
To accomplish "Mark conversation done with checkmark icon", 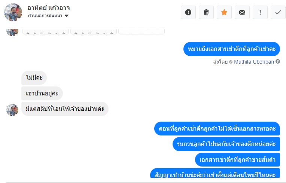I will tap(278, 12).
